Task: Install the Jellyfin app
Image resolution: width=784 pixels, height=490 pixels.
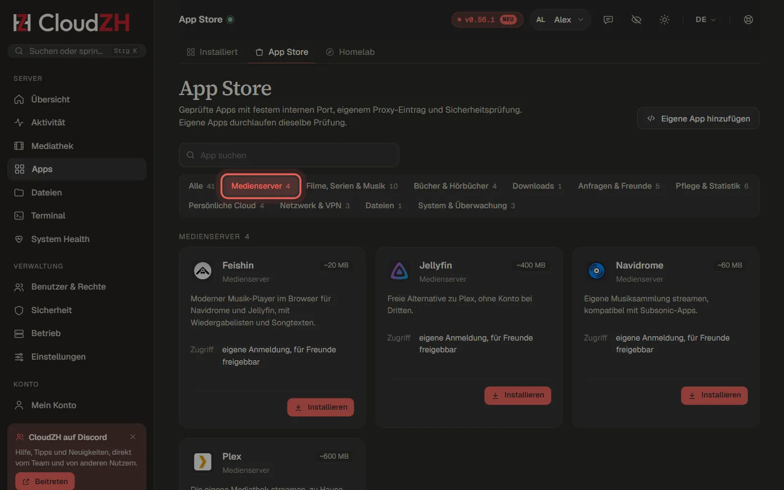Action: click(x=518, y=395)
